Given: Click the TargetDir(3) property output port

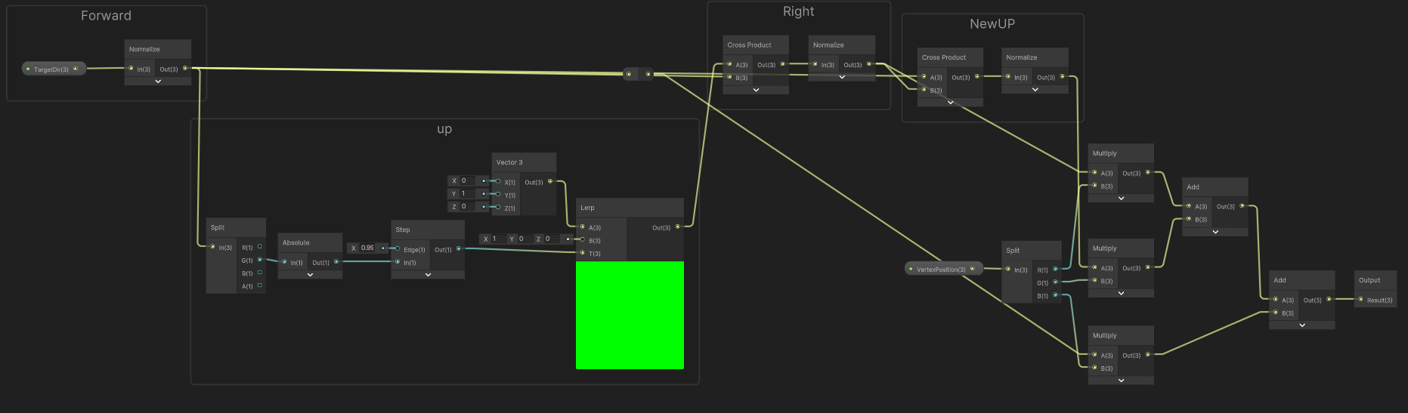Looking at the screenshot, I should coord(75,69).
